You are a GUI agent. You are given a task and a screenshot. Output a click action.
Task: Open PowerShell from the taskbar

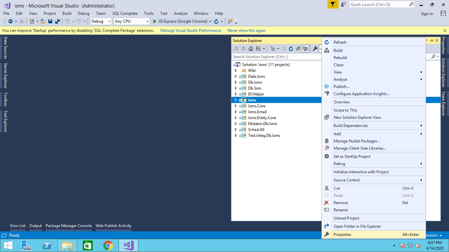click(47, 245)
